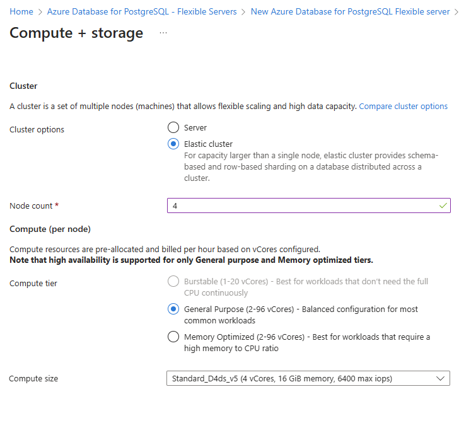Screen dimensions: 459x428
Task: Click the Compute + storage page title
Action: (76, 33)
